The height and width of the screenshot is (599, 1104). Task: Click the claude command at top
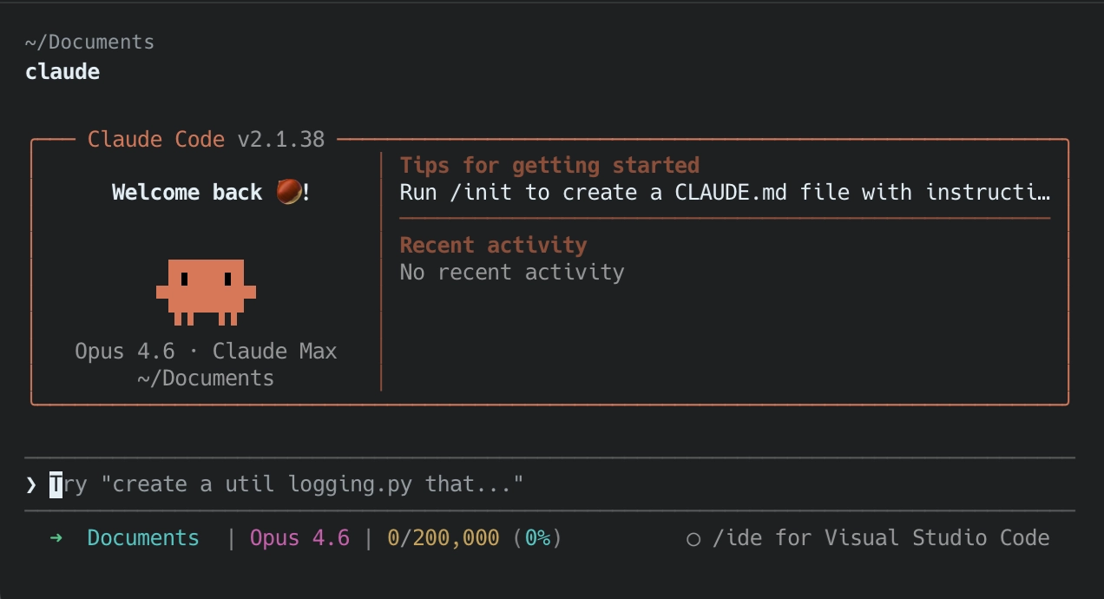62,71
